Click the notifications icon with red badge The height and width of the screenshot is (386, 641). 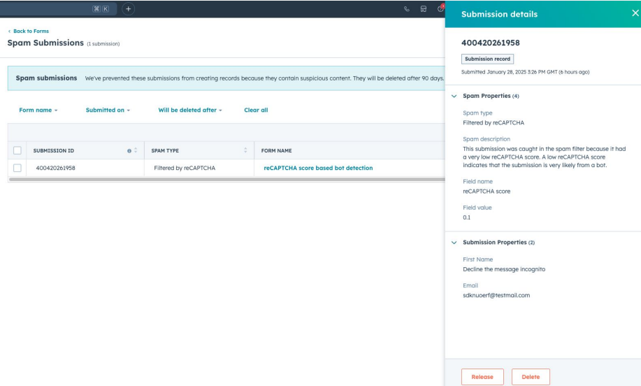point(440,9)
